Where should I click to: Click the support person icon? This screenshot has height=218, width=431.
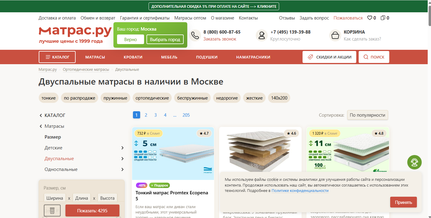click(262, 35)
